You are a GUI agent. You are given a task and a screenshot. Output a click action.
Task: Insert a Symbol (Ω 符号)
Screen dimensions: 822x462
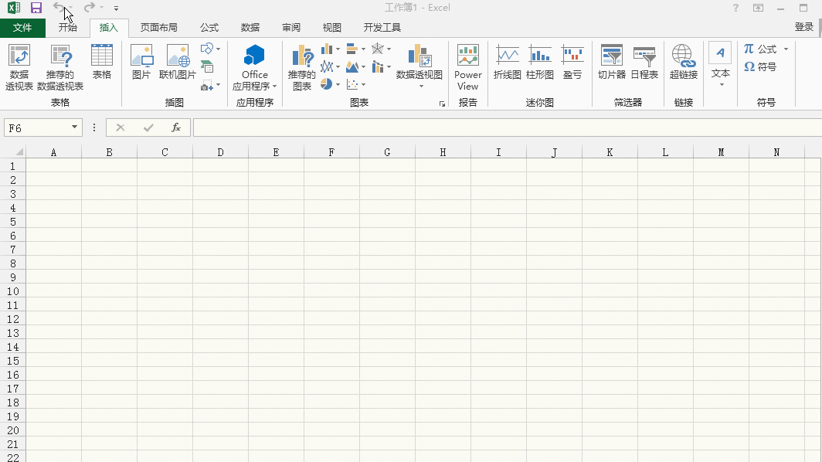pos(760,66)
